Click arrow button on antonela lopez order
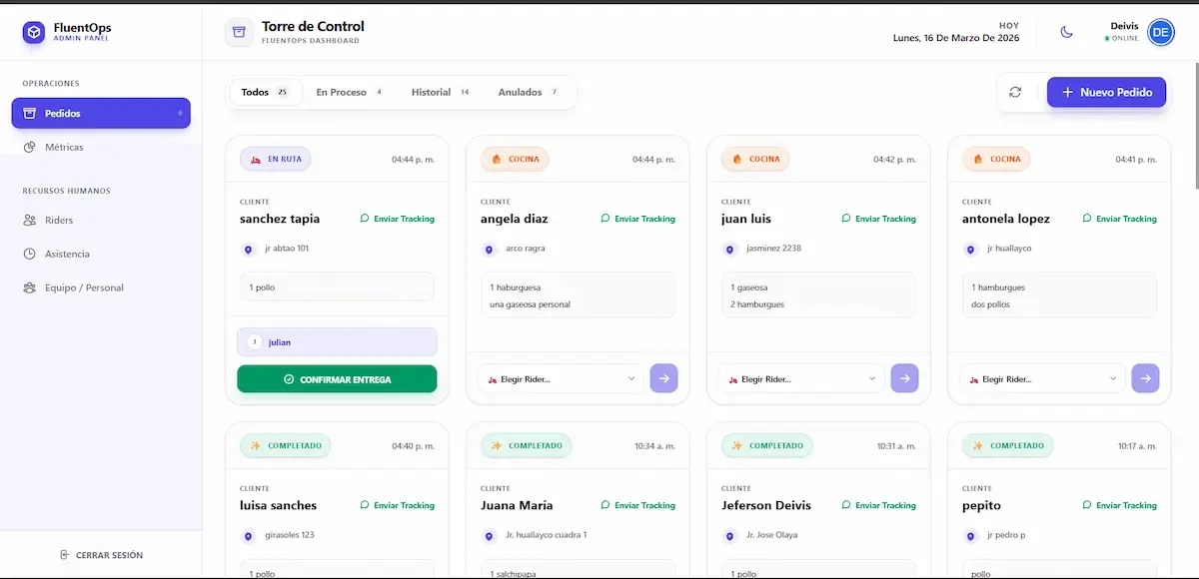 [1145, 378]
